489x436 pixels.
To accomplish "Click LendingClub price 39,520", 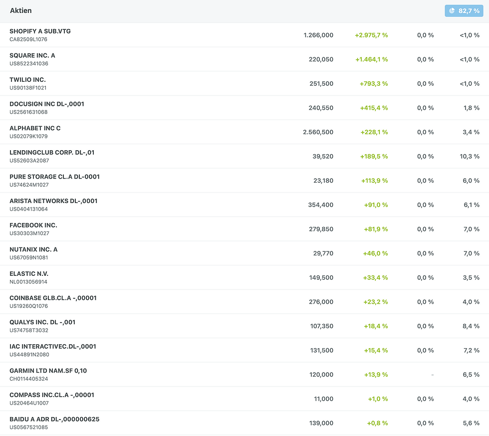I will click(323, 156).
